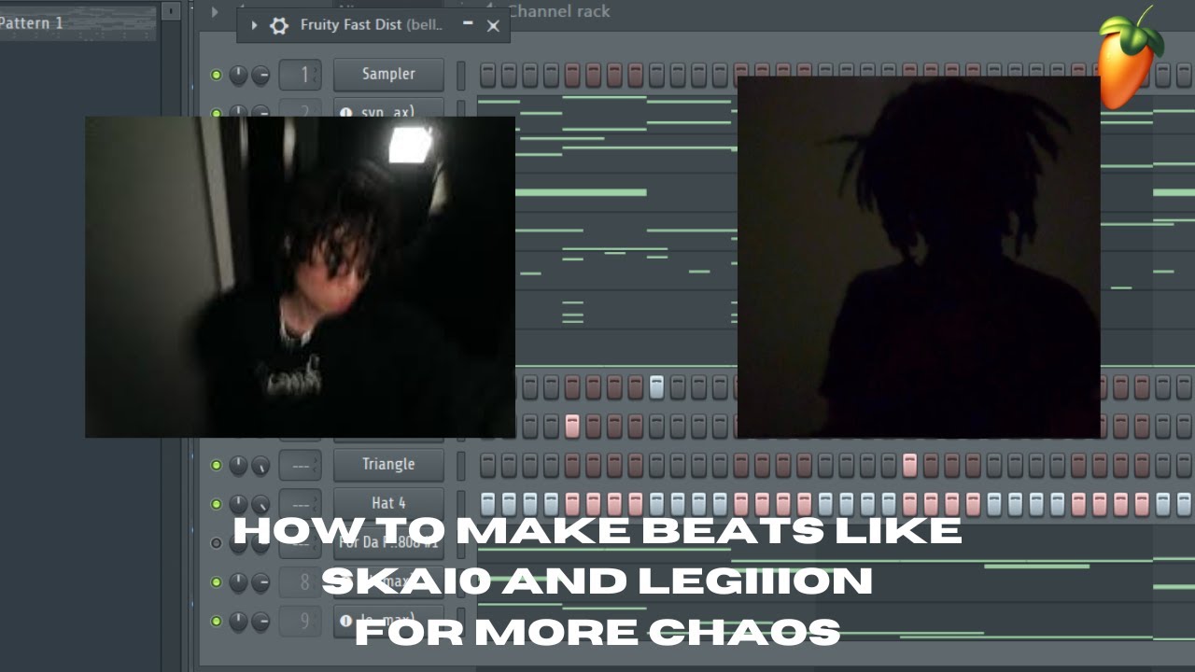Adjust channel 8 panning knob

pos(238,582)
